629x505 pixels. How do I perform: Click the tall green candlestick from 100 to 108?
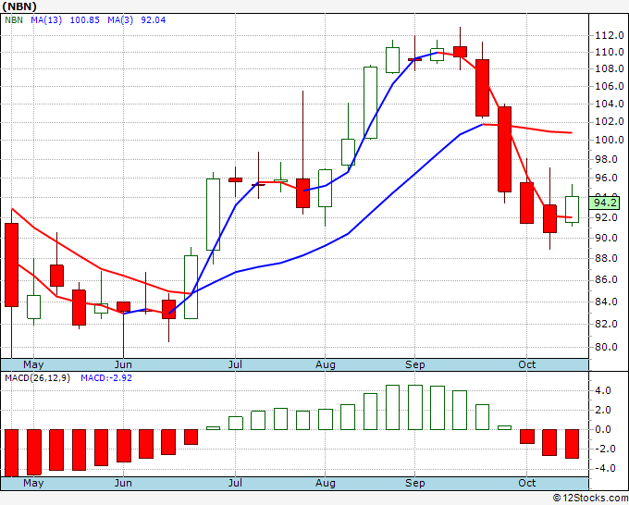pos(370,103)
